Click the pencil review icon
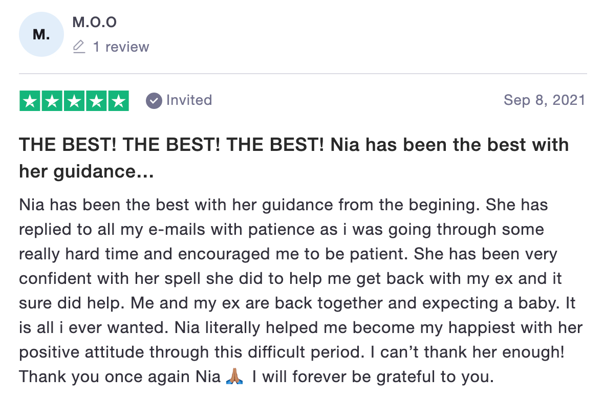 79,47
